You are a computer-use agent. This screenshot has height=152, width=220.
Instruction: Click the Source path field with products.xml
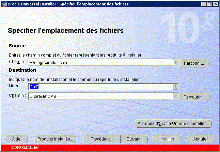point(100,63)
